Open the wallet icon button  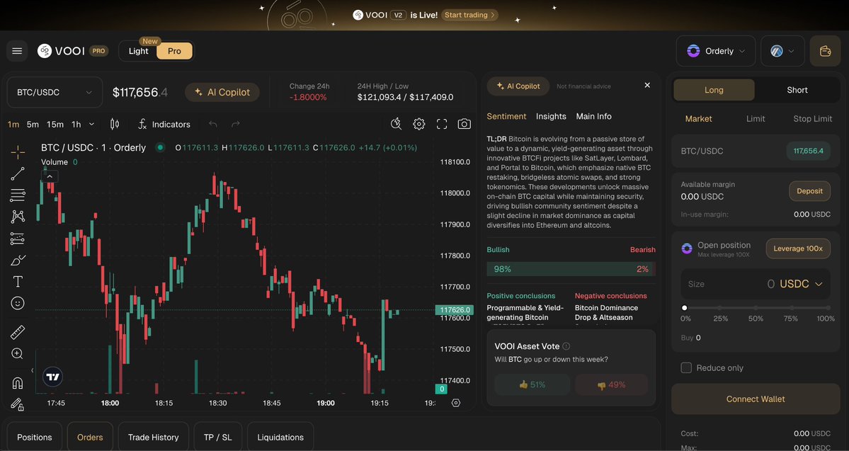(825, 51)
